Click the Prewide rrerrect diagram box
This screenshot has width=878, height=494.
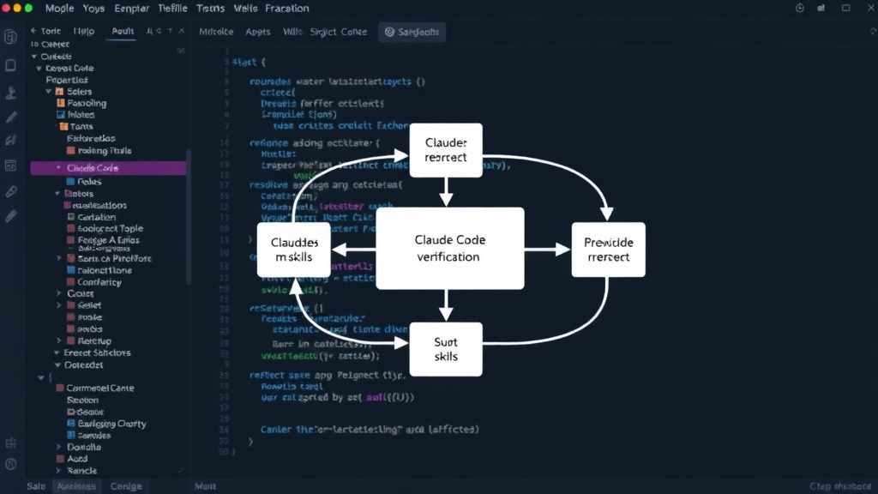click(608, 250)
